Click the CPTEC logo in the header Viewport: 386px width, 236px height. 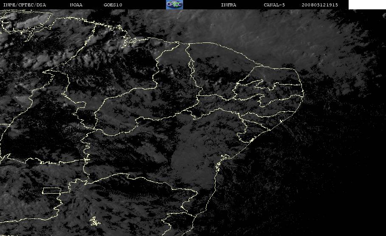click(174, 4)
